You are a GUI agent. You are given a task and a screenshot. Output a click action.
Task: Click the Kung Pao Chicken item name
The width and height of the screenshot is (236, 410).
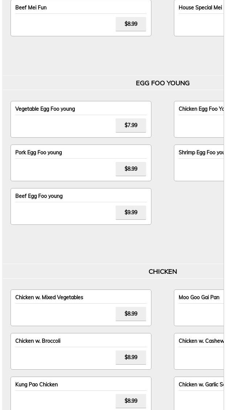click(36, 385)
